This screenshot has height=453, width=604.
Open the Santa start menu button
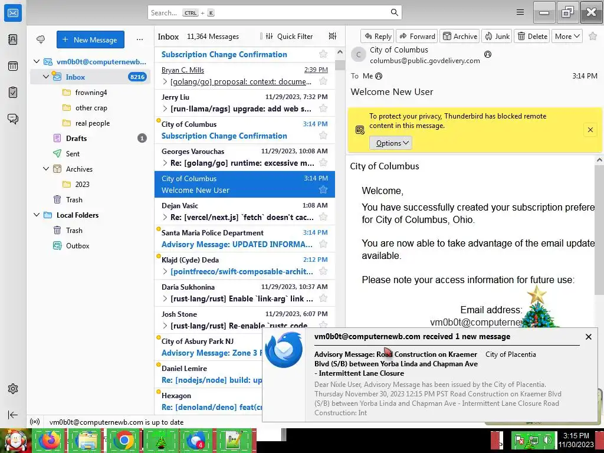point(15,441)
